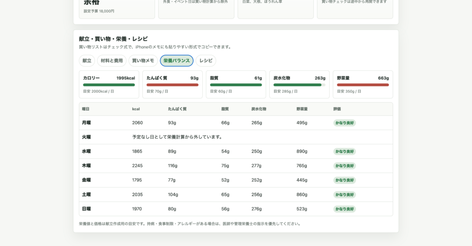
Task: Select the 金曜 row label
Action: coord(86,180)
